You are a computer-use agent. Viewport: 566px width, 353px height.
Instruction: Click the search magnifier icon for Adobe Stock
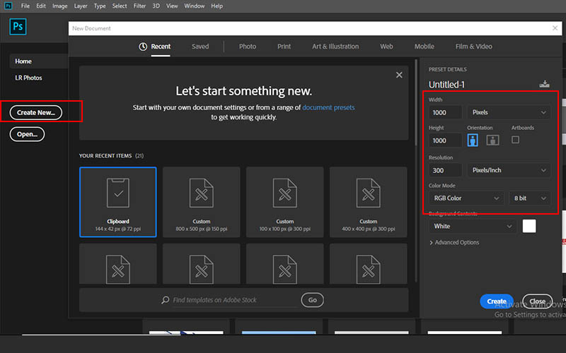point(166,300)
